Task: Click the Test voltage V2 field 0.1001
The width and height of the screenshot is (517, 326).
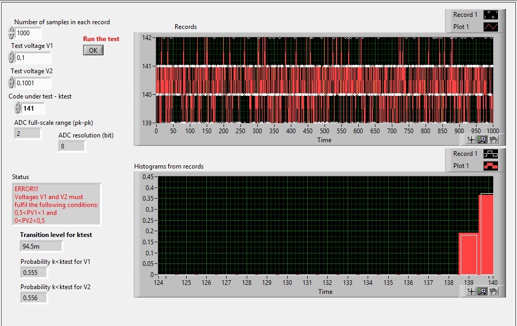Action: point(33,83)
